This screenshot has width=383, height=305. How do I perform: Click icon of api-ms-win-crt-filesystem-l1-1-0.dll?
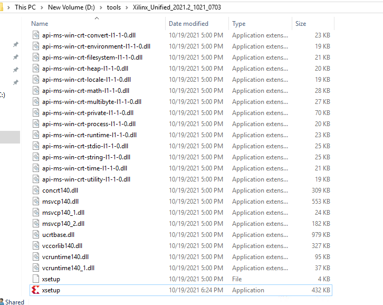[x=36, y=57]
